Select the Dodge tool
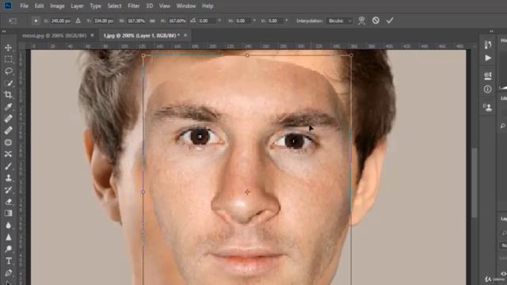 (9, 249)
